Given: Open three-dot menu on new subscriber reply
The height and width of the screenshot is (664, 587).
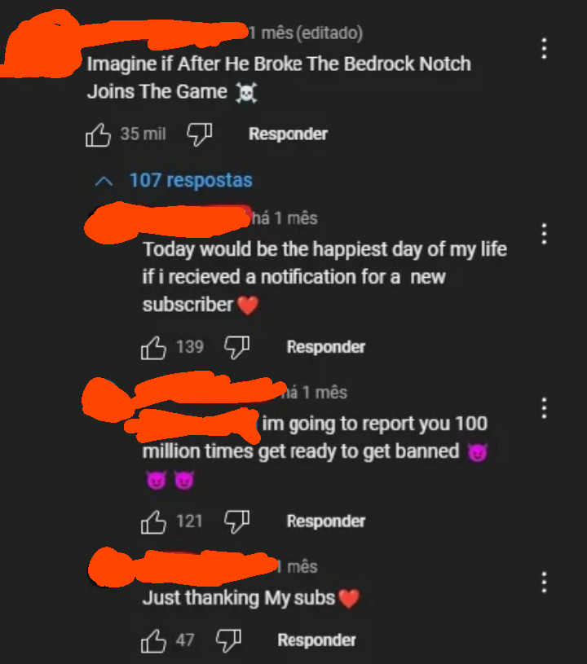Looking at the screenshot, I should 544,234.
